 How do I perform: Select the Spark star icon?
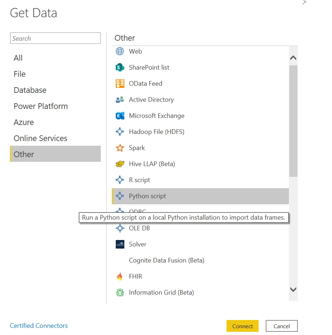pos(120,148)
